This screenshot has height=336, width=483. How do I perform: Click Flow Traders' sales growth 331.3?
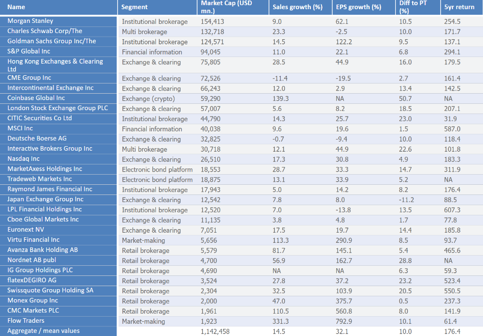point(281,322)
